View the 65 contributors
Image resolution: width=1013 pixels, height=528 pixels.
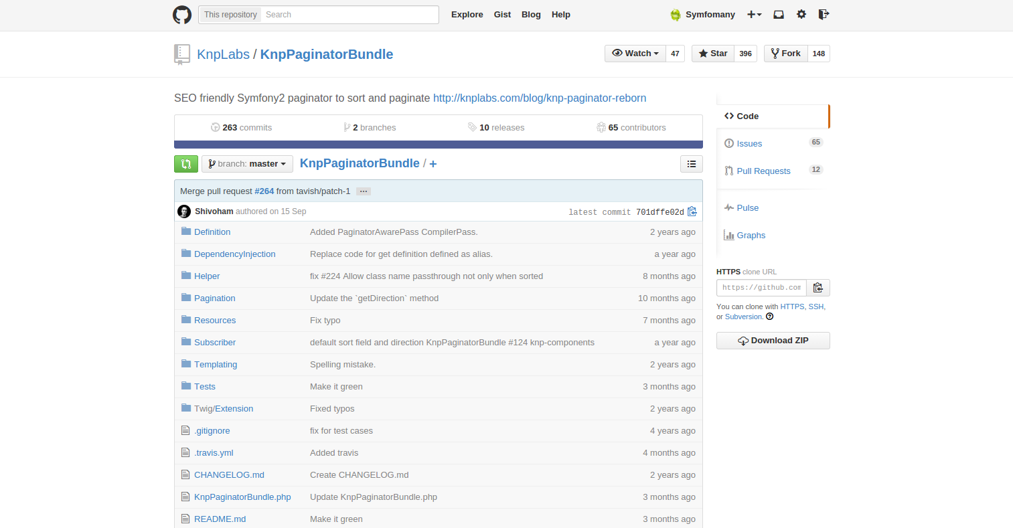click(631, 127)
